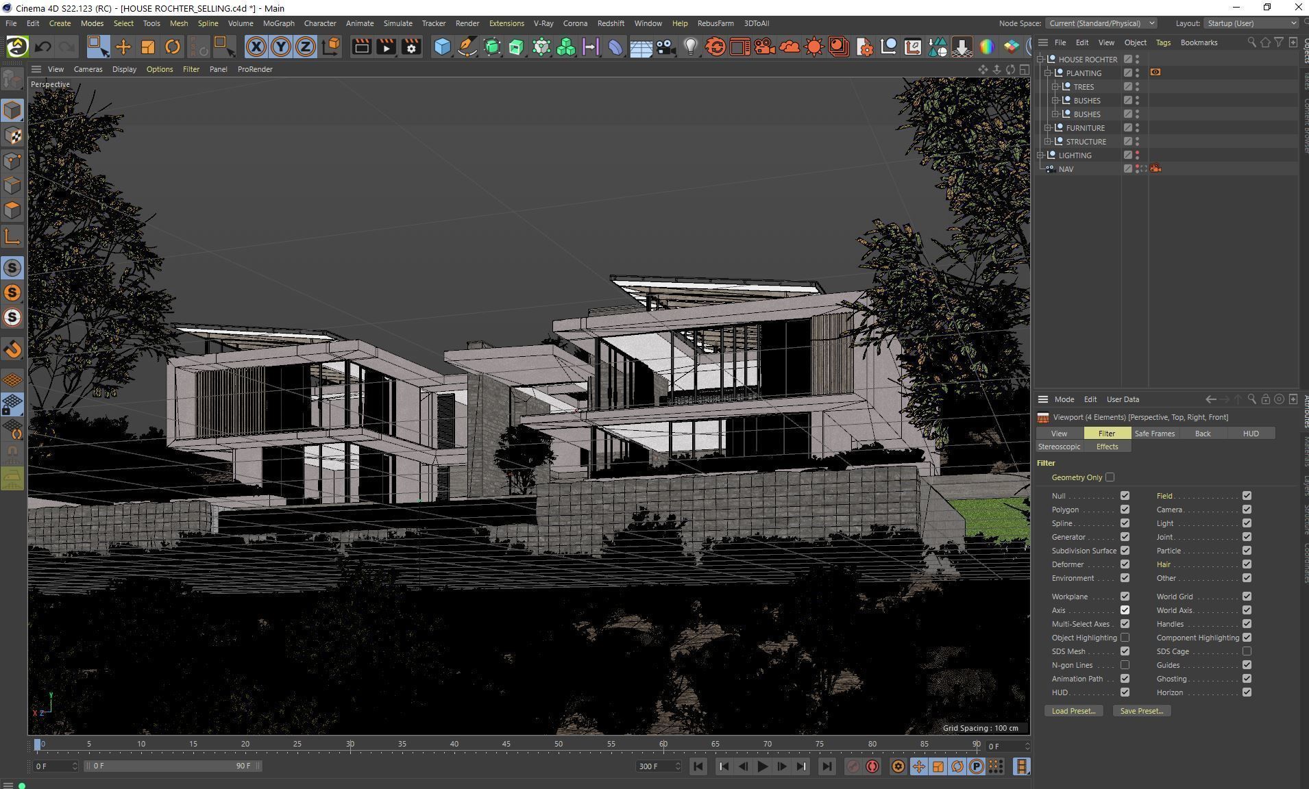
Task: Select the Scale tool icon
Action: [148, 47]
